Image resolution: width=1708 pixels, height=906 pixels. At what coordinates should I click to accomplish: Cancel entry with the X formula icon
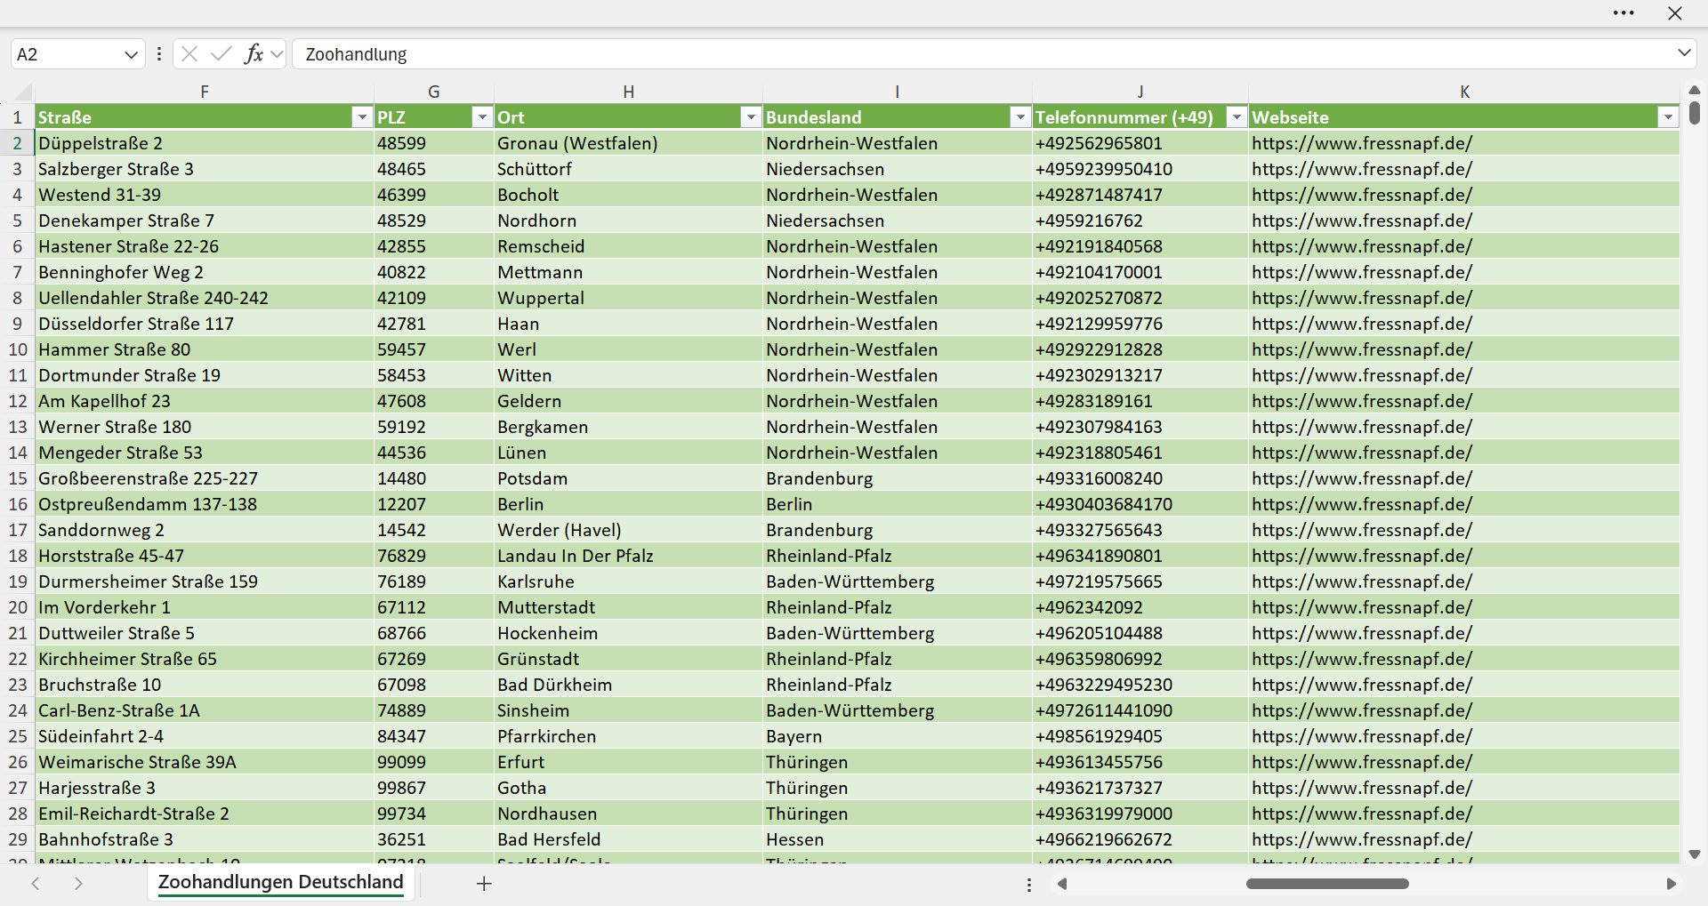click(189, 54)
